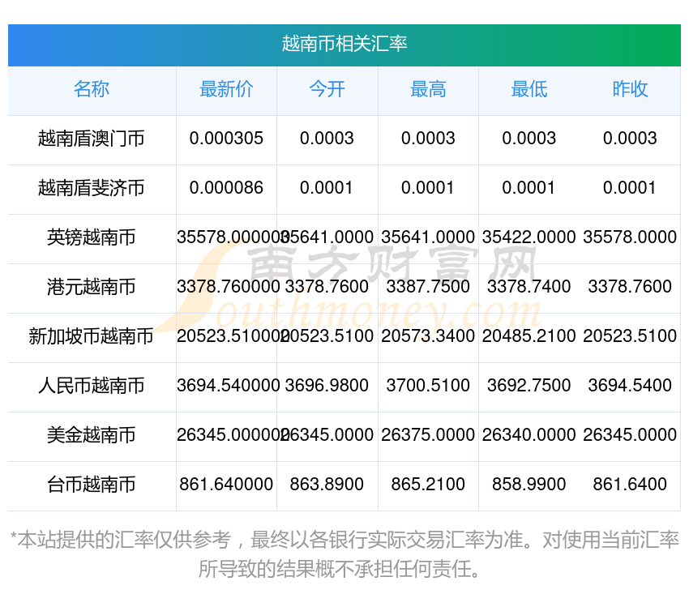
Task: Select the 名称 column header
Action: (92, 89)
